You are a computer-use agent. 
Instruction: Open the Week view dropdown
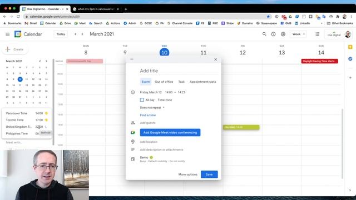tap(298, 34)
